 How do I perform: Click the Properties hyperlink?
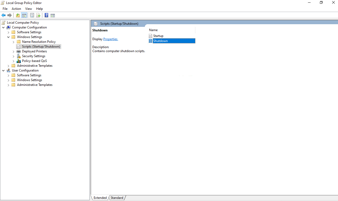point(110,39)
